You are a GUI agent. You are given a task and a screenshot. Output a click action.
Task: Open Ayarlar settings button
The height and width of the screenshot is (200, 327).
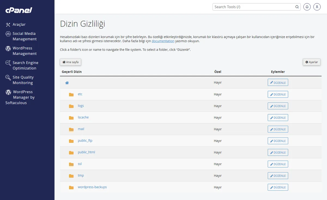pos(312,62)
